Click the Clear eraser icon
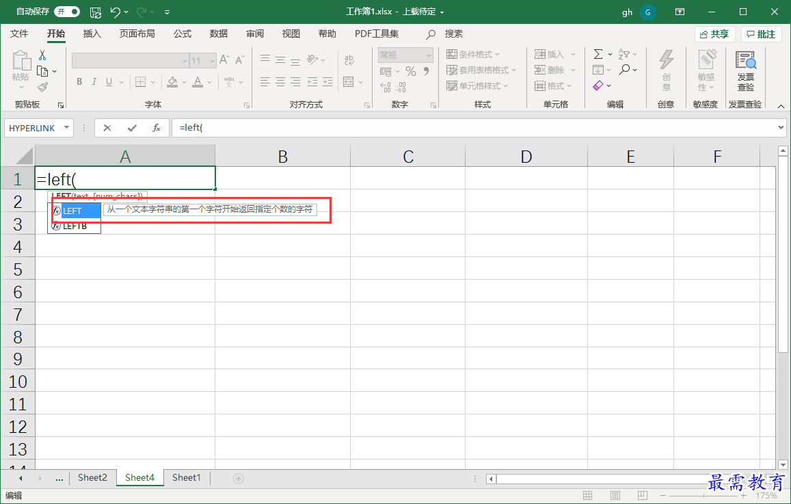 tap(598, 85)
